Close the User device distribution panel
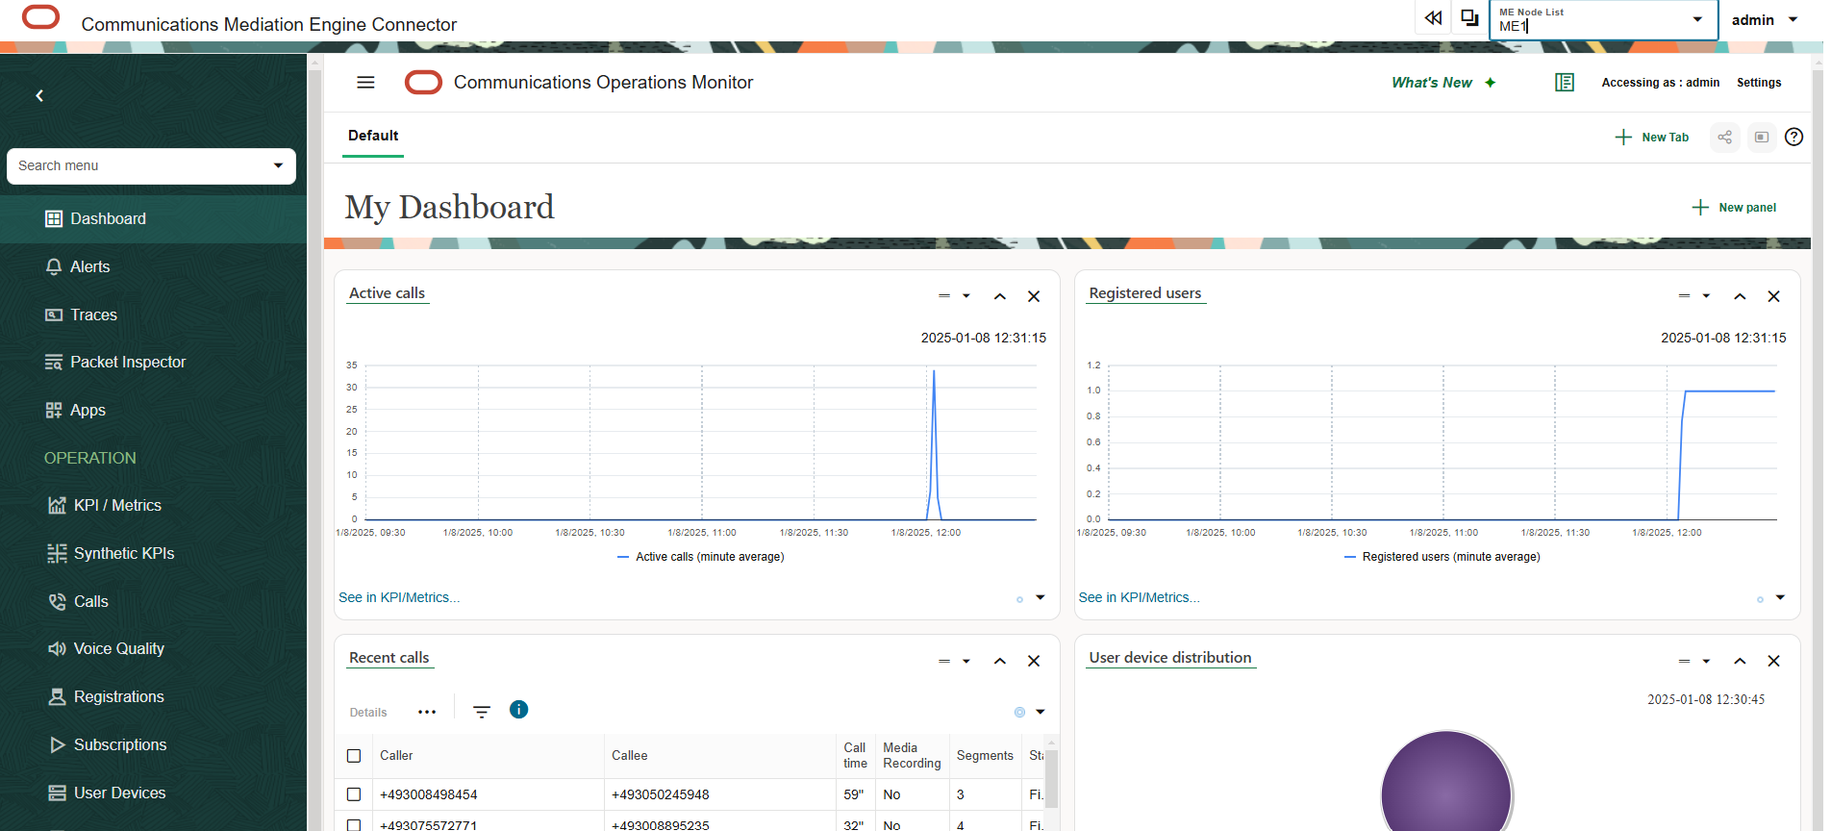This screenshot has width=1831, height=831. click(x=1774, y=661)
